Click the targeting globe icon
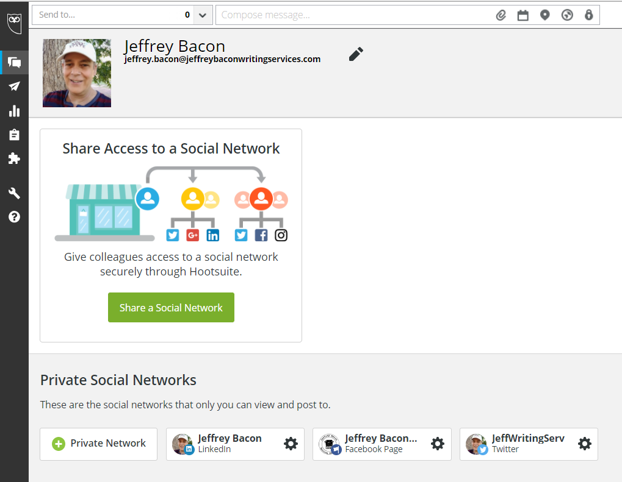The height and width of the screenshot is (482, 622). 567,15
